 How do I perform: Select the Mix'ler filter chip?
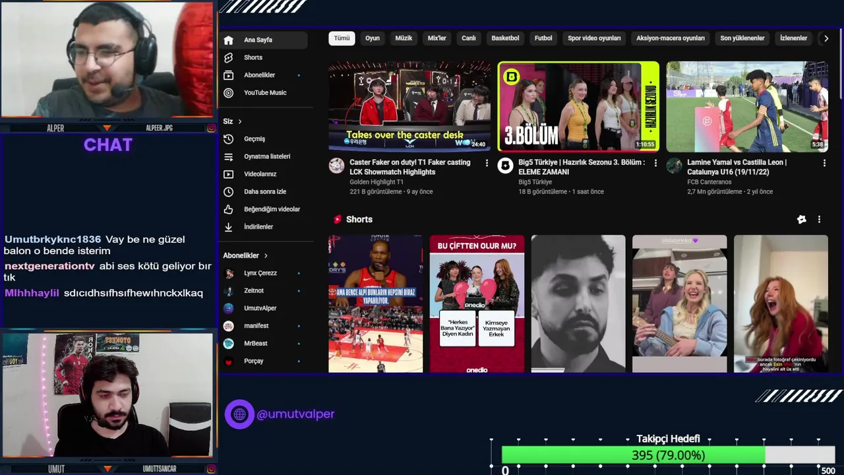(437, 38)
